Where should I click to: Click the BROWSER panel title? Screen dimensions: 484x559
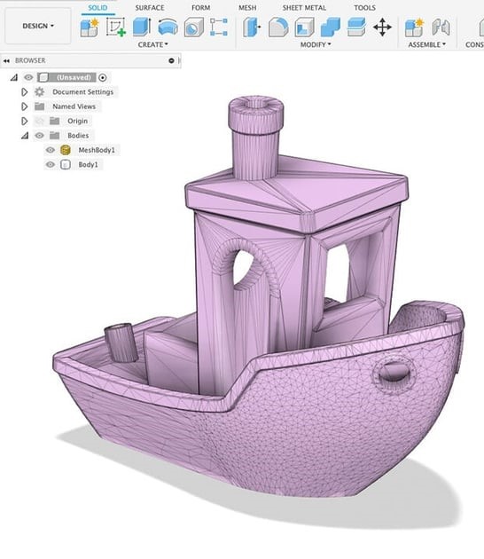tap(30, 60)
